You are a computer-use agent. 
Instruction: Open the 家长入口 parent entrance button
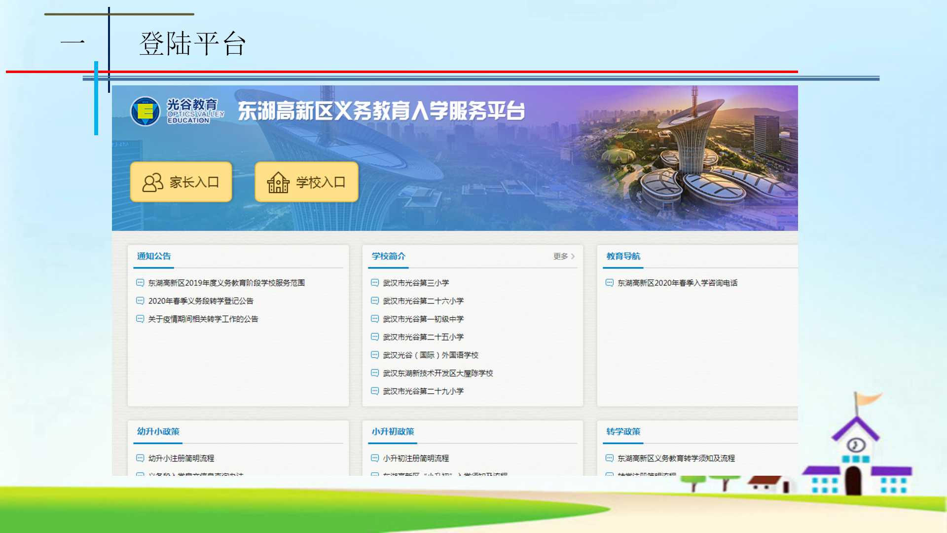[x=181, y=182]
